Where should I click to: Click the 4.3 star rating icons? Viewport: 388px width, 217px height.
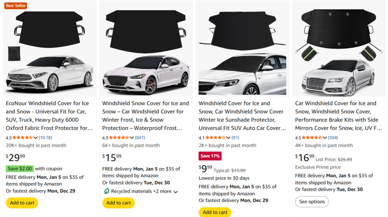click(x=120, y=138)
